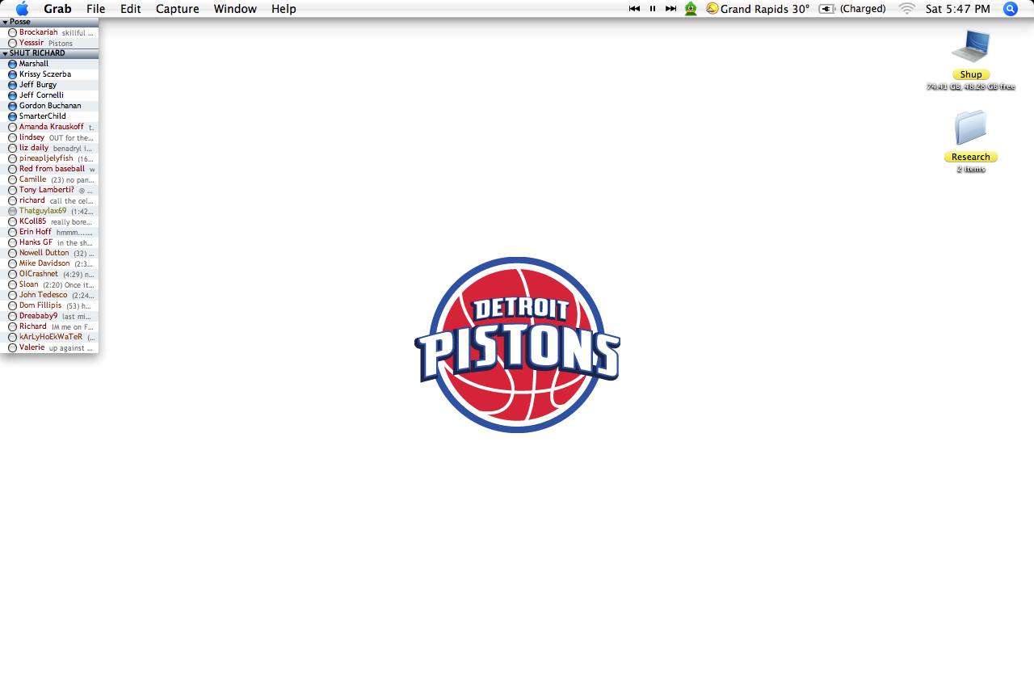Select buddy Hanks GF

pyautogui.click(x=49, y=242)
